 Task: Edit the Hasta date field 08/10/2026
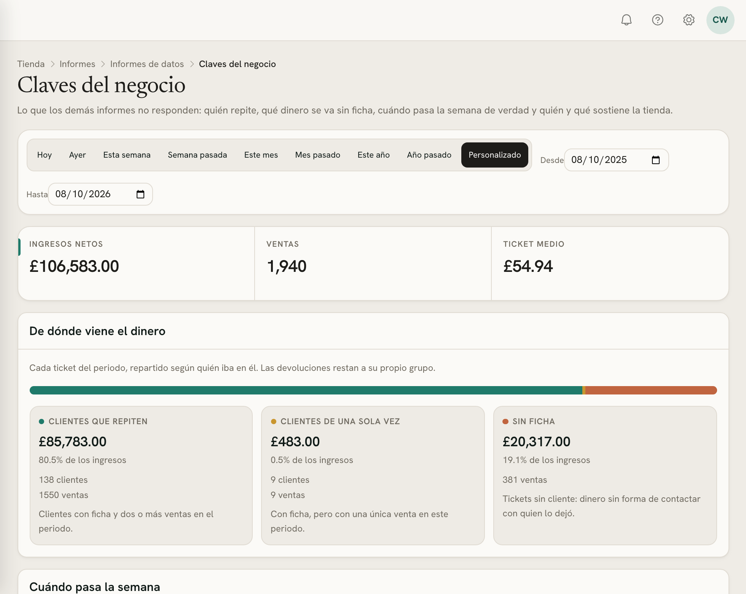tap(100, 194)
